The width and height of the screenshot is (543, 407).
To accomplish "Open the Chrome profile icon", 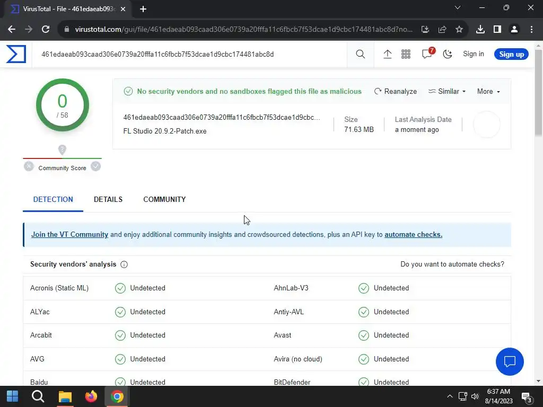I will click(514, 30).
